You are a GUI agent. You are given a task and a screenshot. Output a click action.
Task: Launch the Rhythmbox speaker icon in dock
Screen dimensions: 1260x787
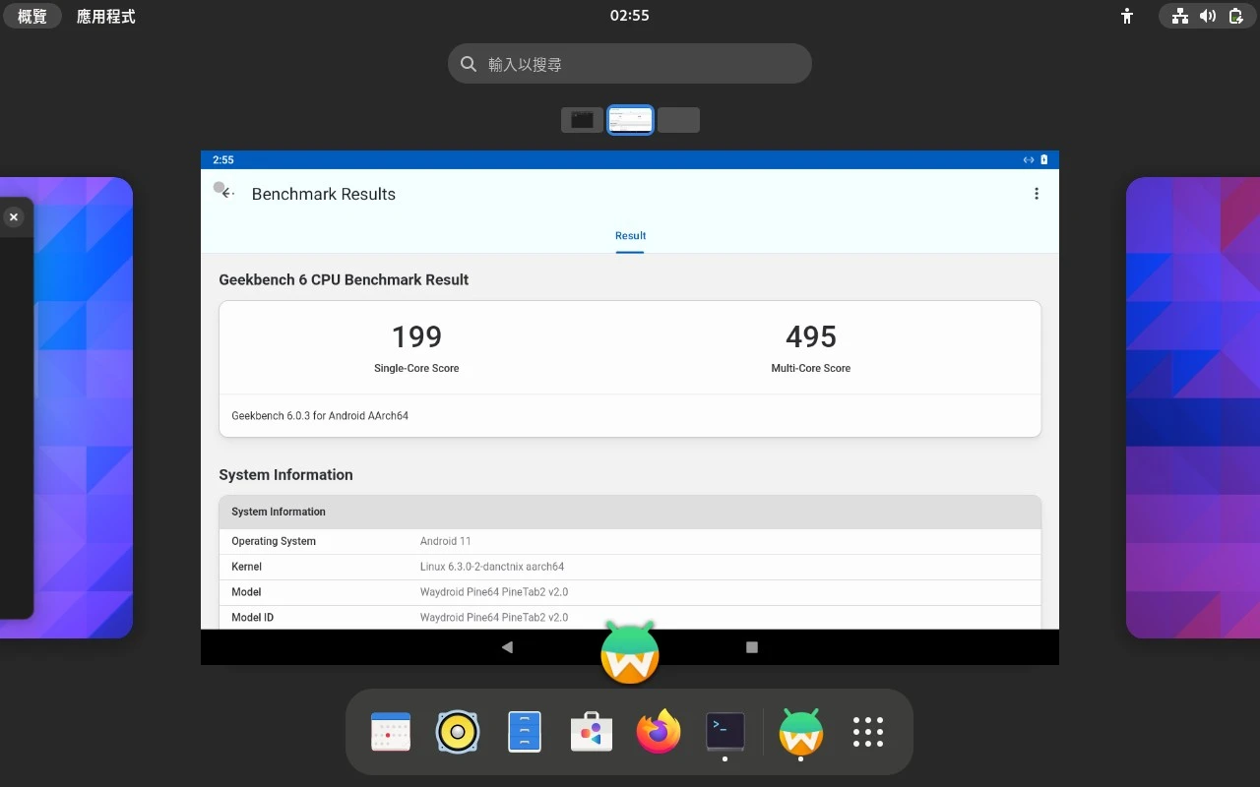458,732
